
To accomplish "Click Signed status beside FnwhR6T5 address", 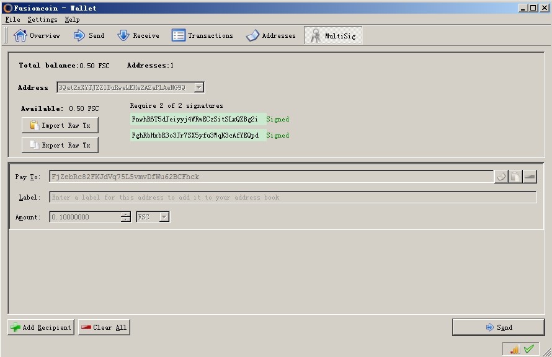I will coord(277,119).
